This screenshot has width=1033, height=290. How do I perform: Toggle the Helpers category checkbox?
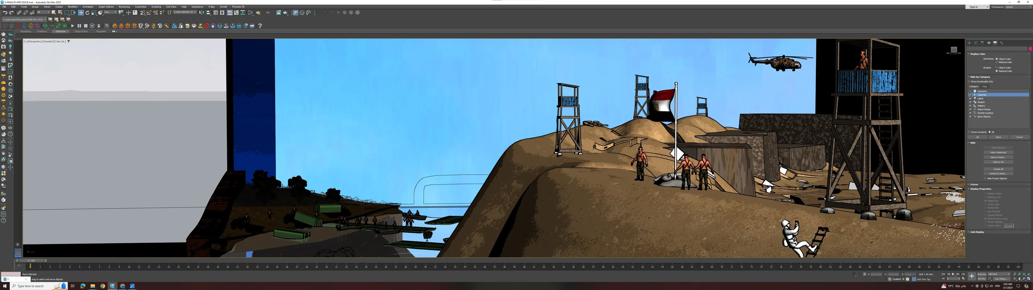pyautogui.click(x=970, y=106)
